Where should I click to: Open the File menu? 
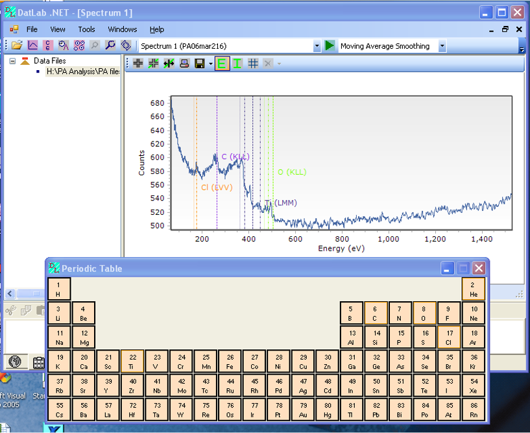click(32, 29)
